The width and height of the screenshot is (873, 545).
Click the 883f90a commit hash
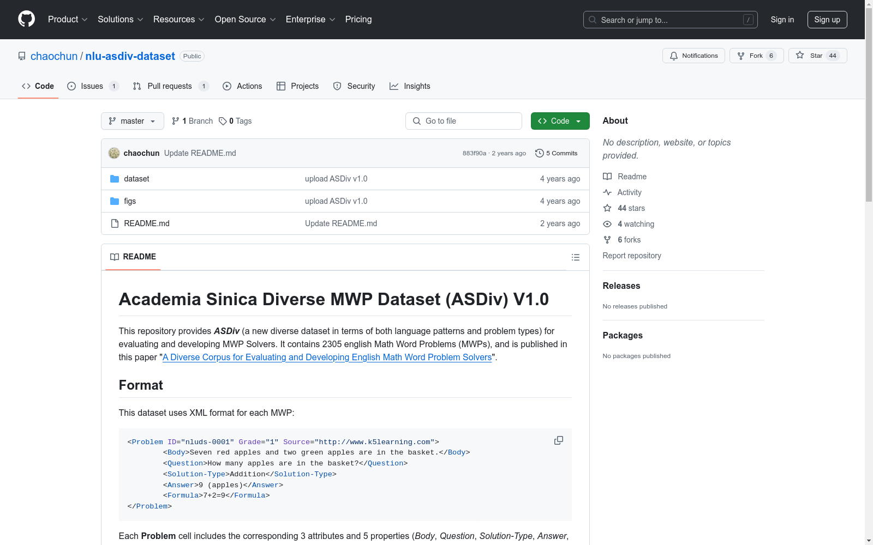[474, 153]
